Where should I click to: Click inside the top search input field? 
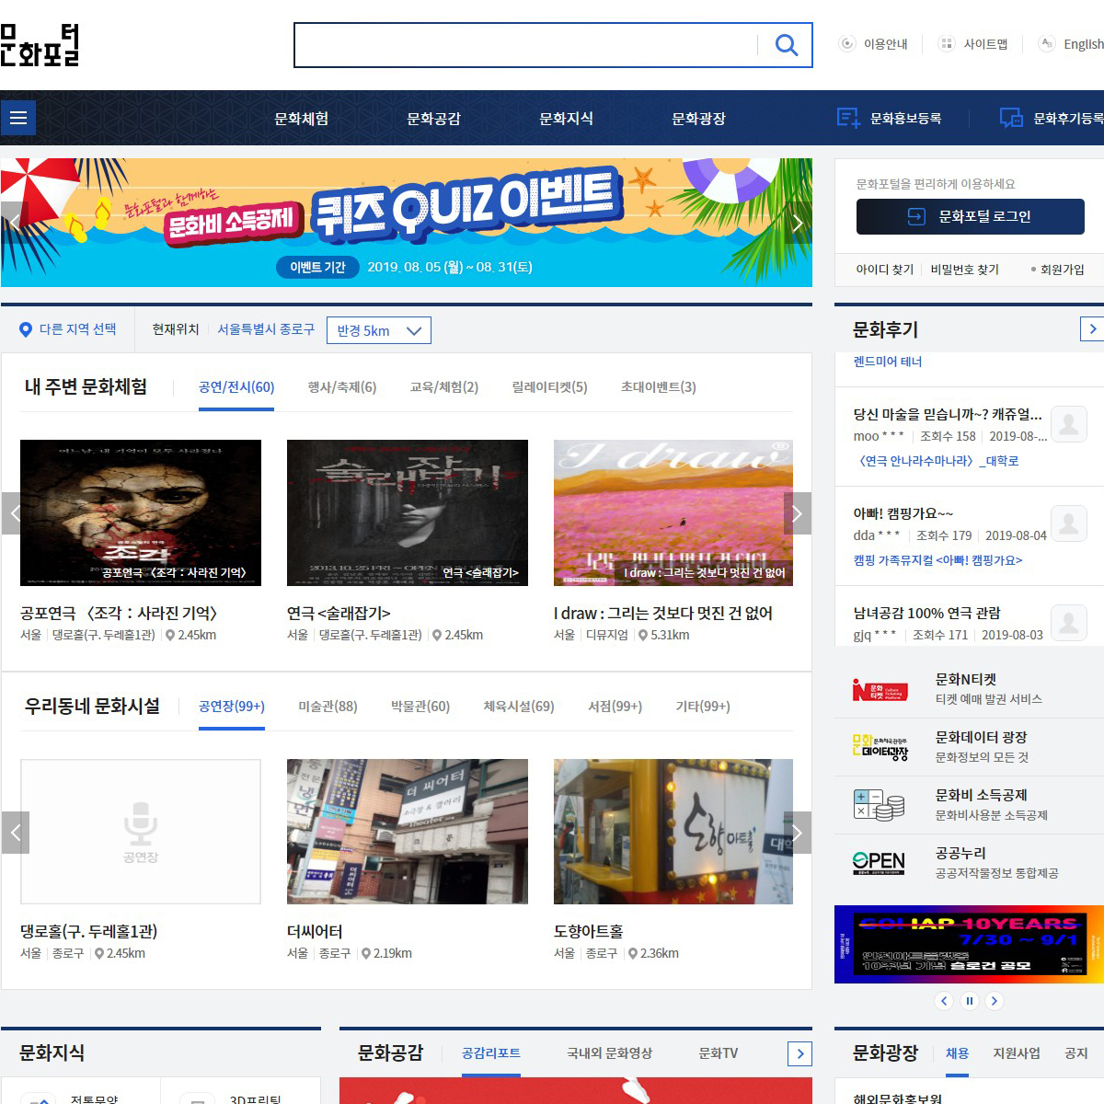(x=524, y=45)
